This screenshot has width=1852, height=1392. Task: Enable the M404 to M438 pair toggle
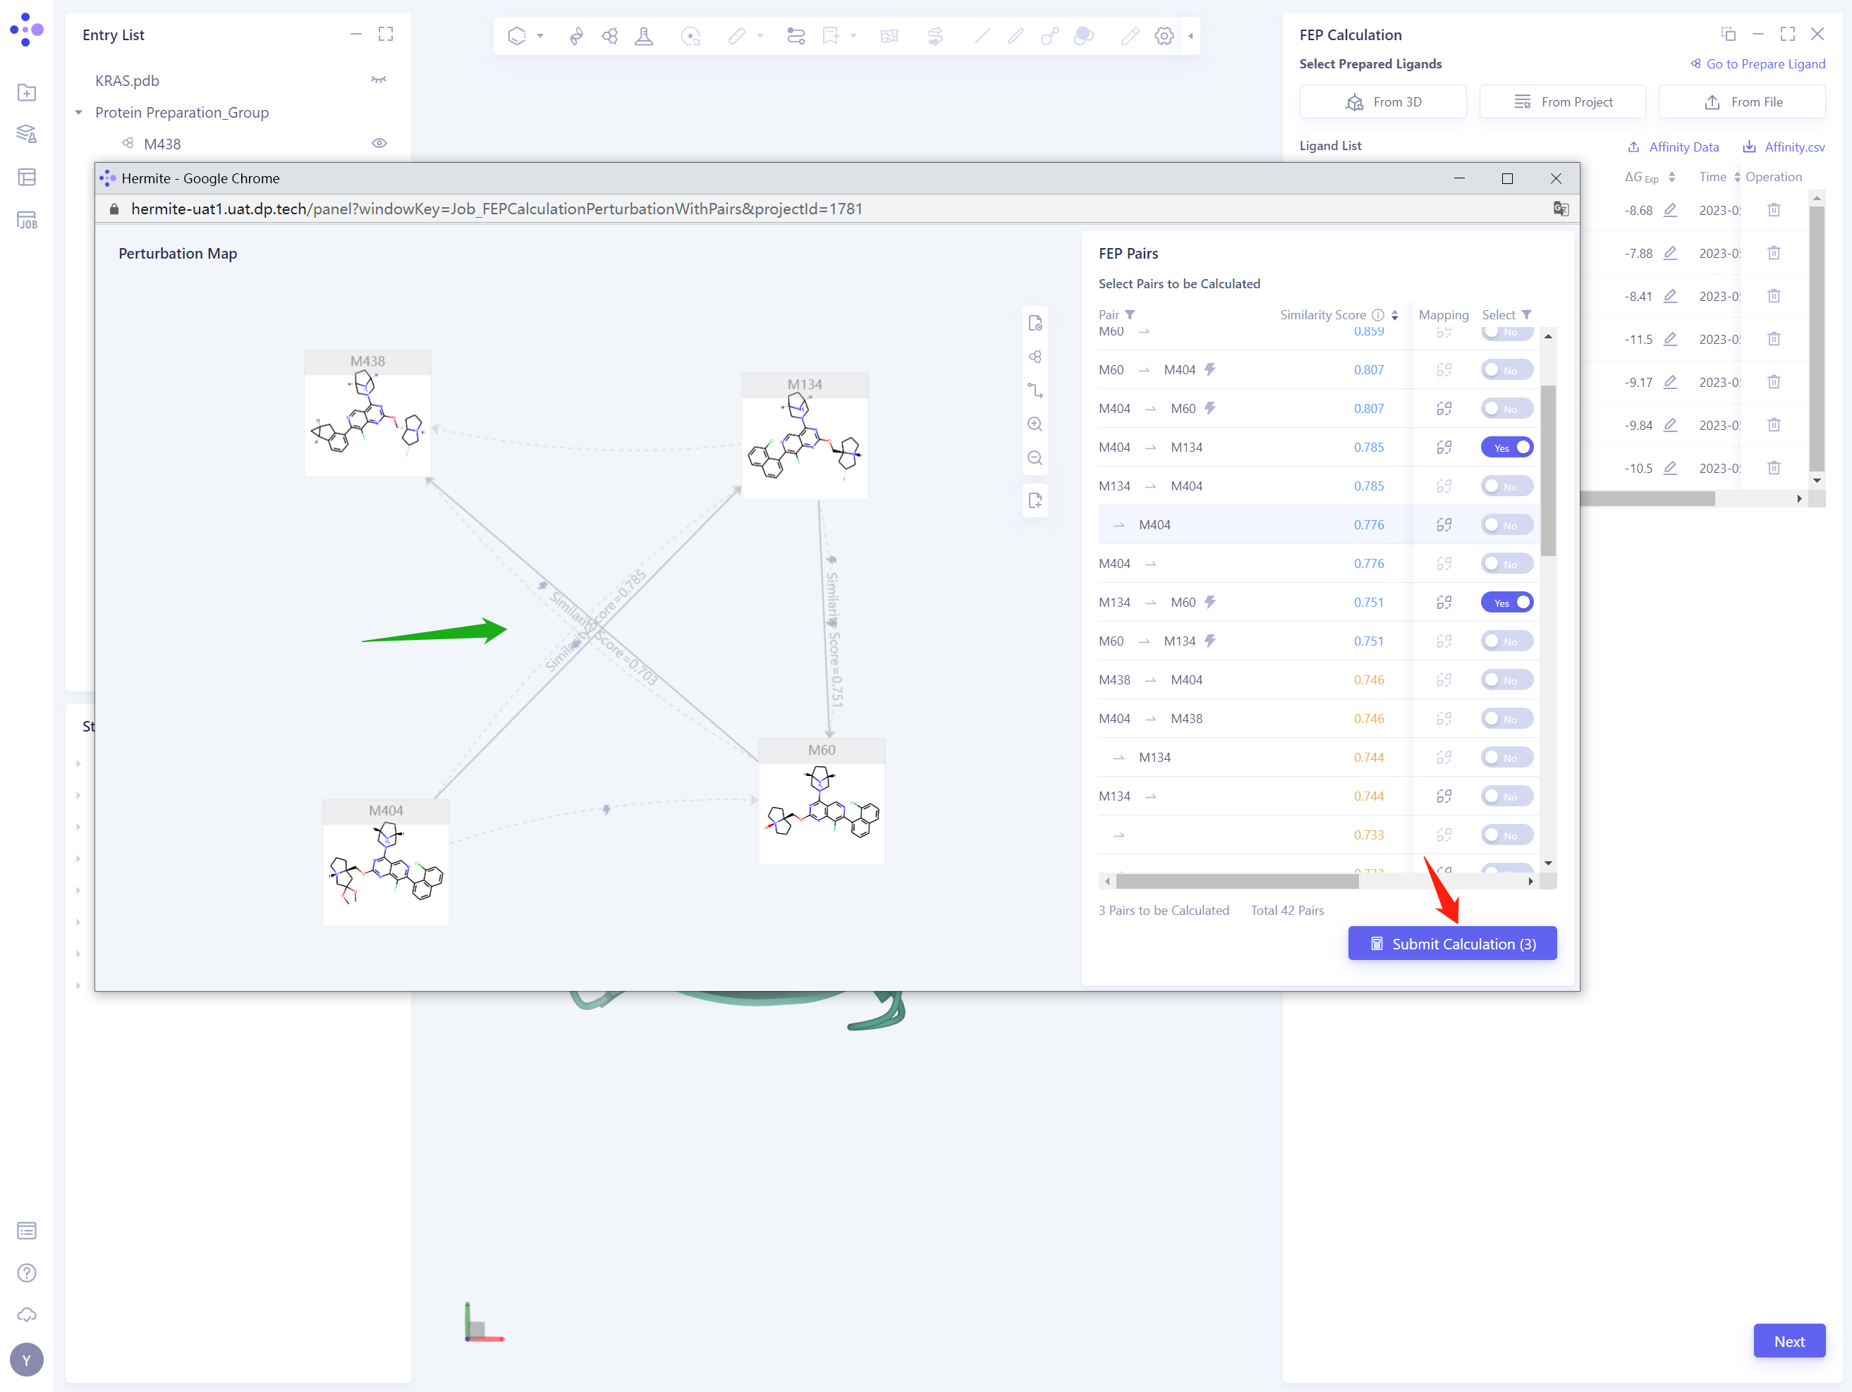1507,719
